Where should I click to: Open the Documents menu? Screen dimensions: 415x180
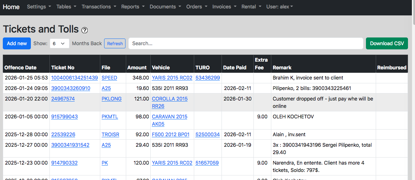click(x=165, y=7)
